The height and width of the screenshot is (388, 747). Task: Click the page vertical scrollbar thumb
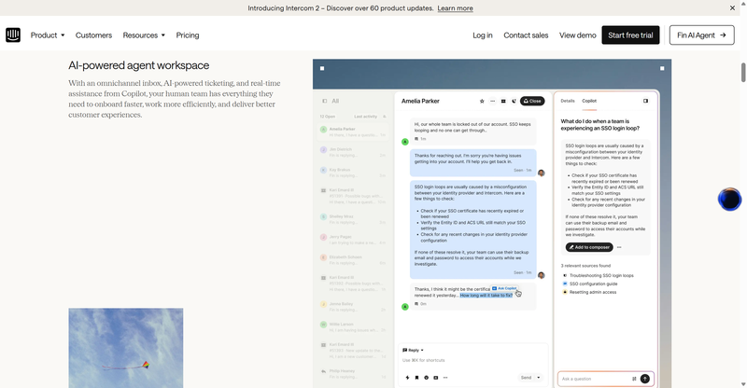742,73
